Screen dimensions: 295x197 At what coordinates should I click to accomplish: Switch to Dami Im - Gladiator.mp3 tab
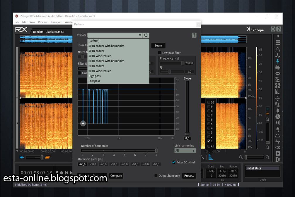48,32
